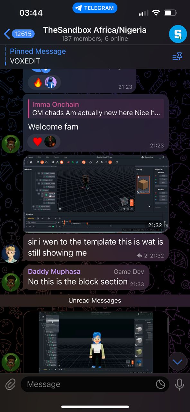Tap the back arrow with 12615 badge
The height and width of the screenshot is (412, 190).
[x=19, y=33]
